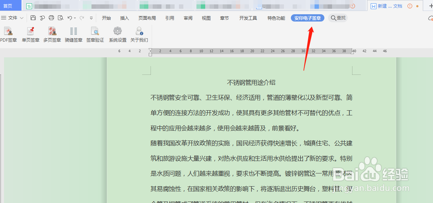Switch to the 开始 ribbon tab
This screenshot has height=203, width=433.
click(x=106, y=18)
